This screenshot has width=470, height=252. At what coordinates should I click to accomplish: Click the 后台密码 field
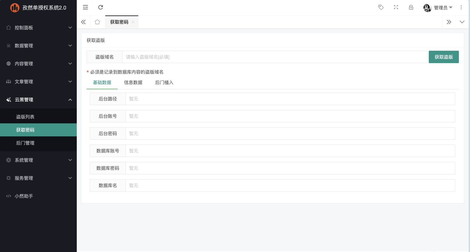click(290, 134)
